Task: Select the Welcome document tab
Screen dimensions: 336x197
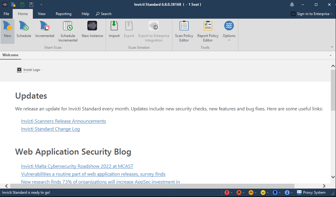Action: (11, 55)
